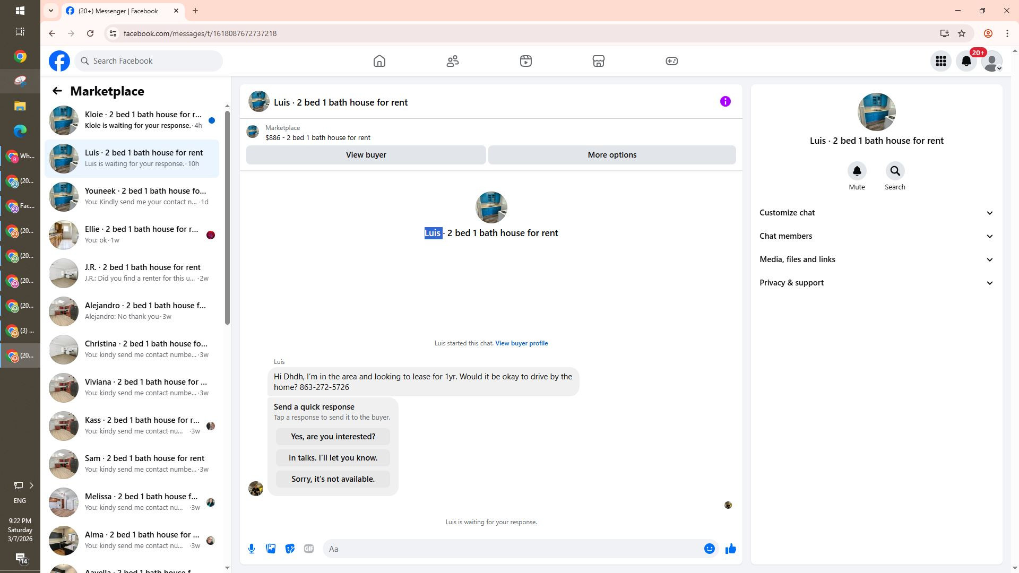Open Viviana's conversation

tap(132, 388)
